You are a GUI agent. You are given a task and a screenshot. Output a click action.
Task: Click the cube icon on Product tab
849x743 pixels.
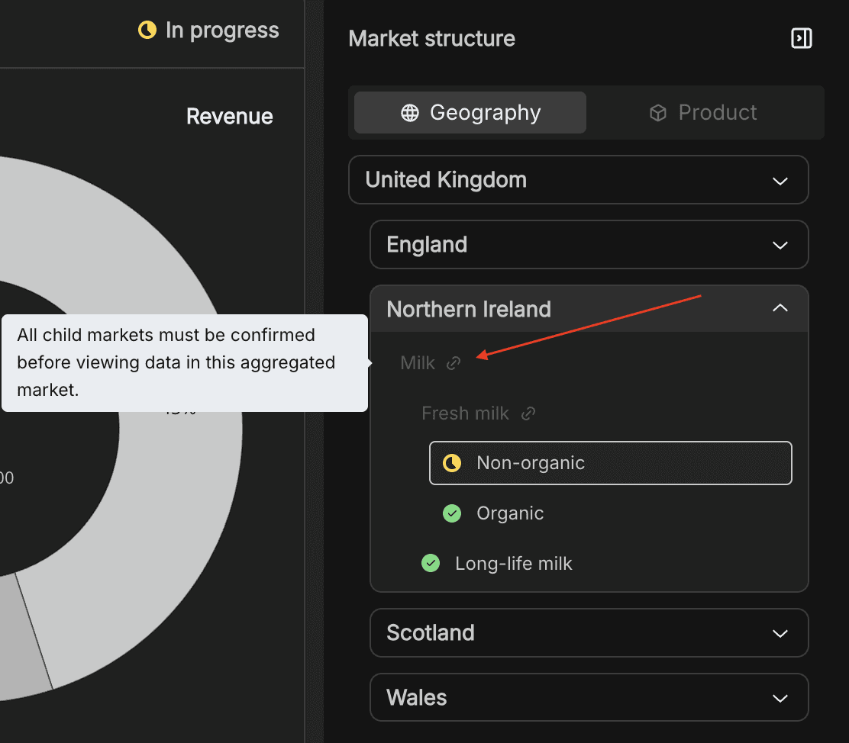(x=657, y=113)
